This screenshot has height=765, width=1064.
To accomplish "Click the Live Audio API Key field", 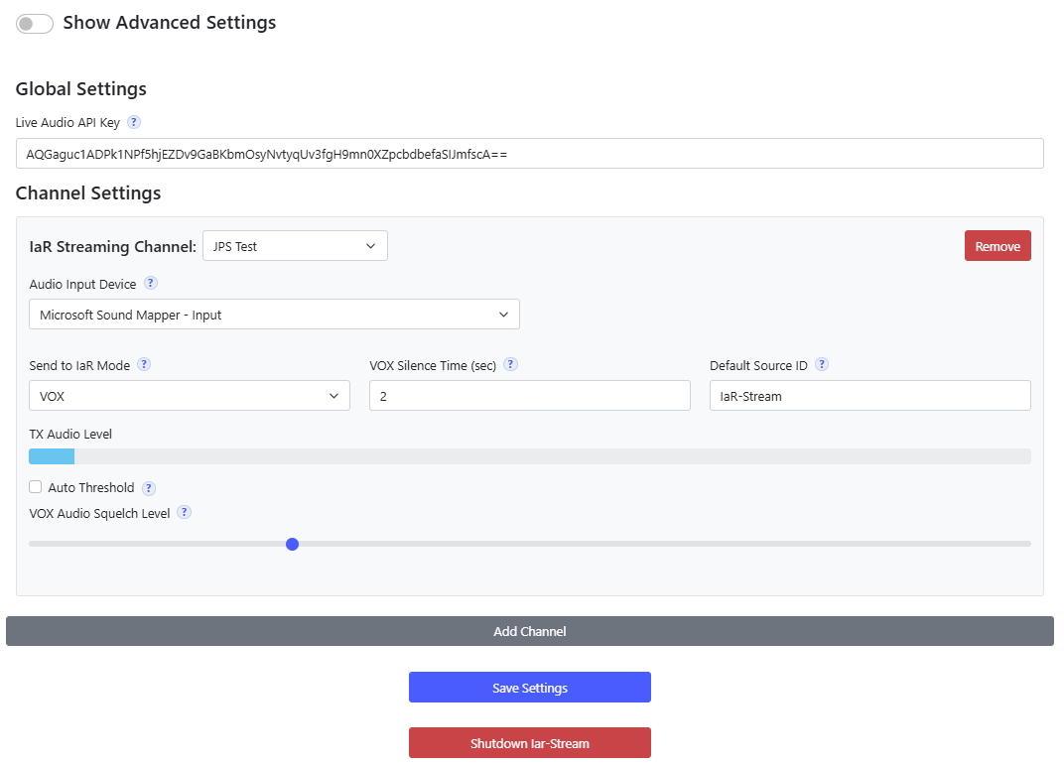I will (529, 154).
